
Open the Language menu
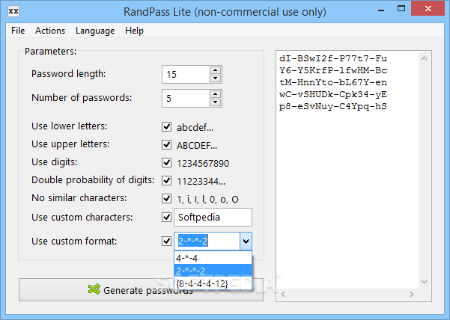tap(95, 31)
